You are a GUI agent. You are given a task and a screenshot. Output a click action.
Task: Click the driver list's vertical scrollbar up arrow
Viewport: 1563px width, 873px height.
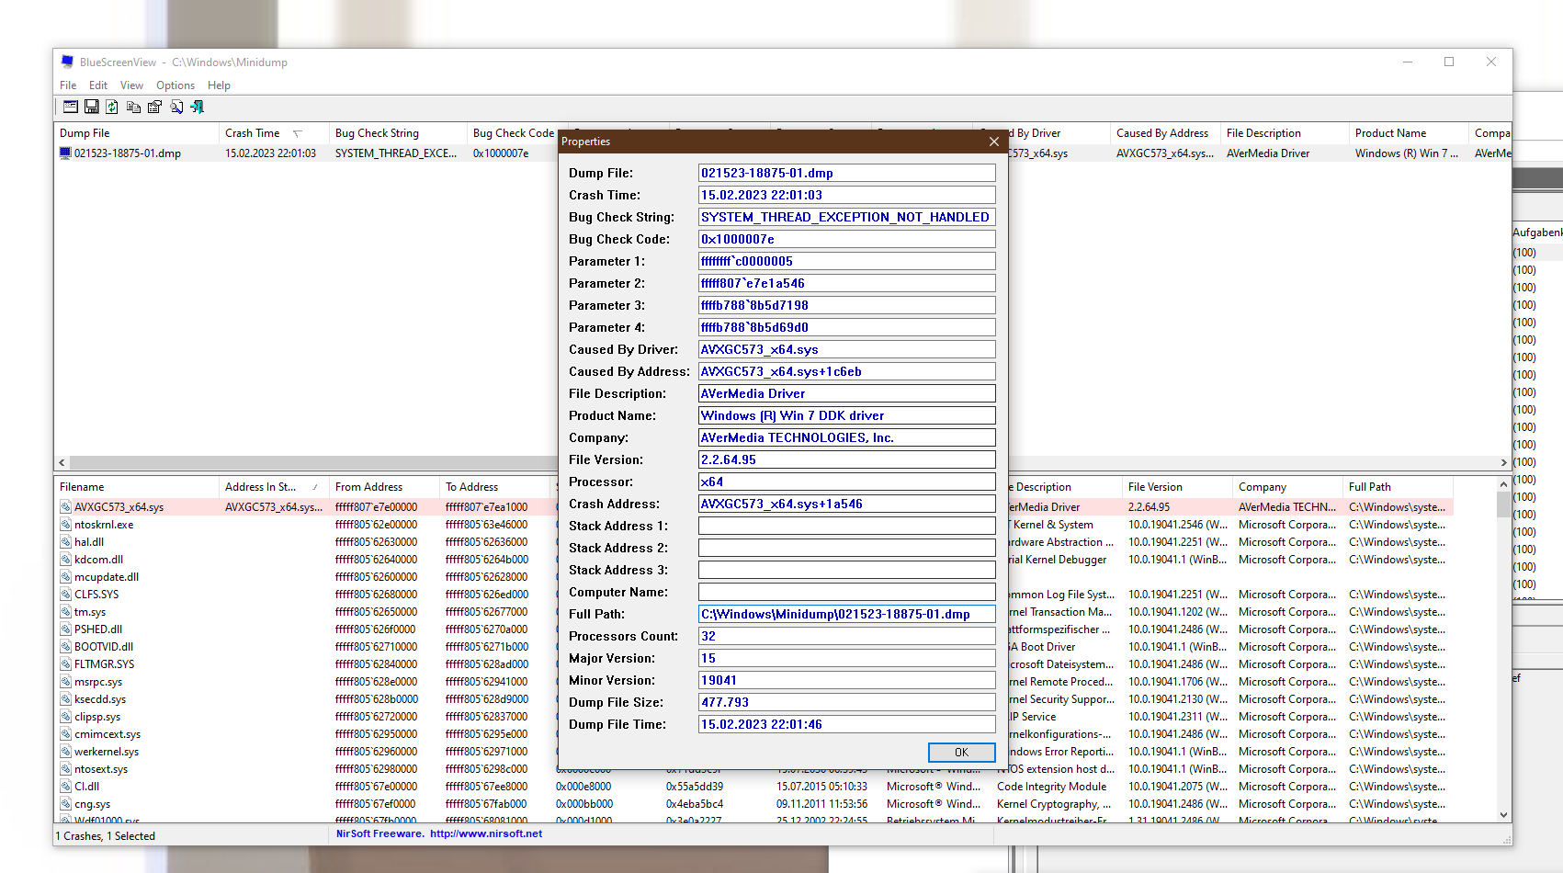(1504, 484)
